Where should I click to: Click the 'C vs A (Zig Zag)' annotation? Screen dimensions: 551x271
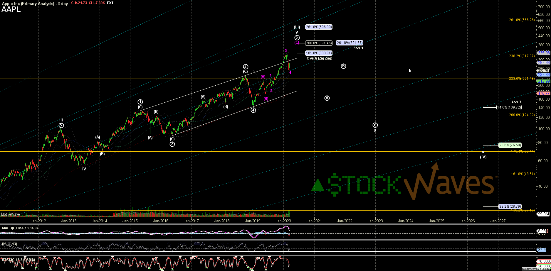[x=320, y=58]
